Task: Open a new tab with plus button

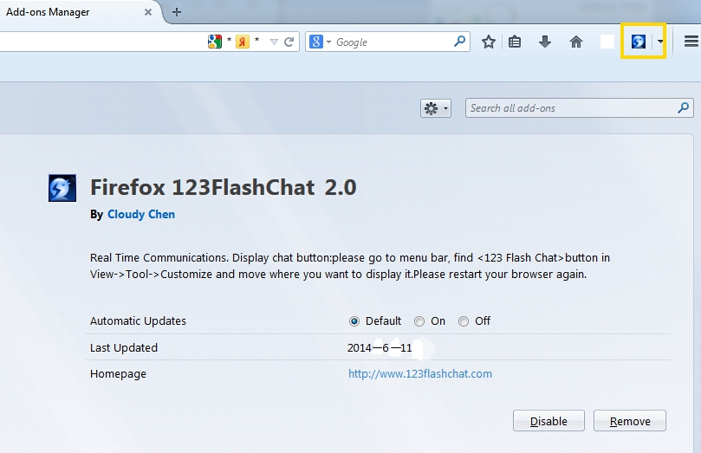Action: coord(177,12)
